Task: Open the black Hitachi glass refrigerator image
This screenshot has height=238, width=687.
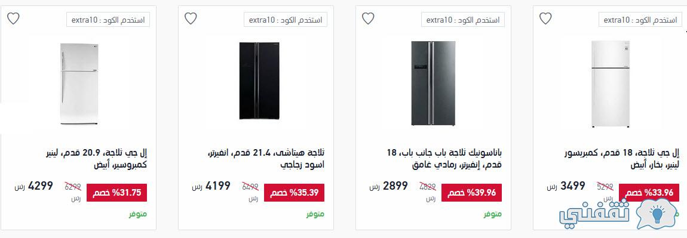Action: (259, 81)
